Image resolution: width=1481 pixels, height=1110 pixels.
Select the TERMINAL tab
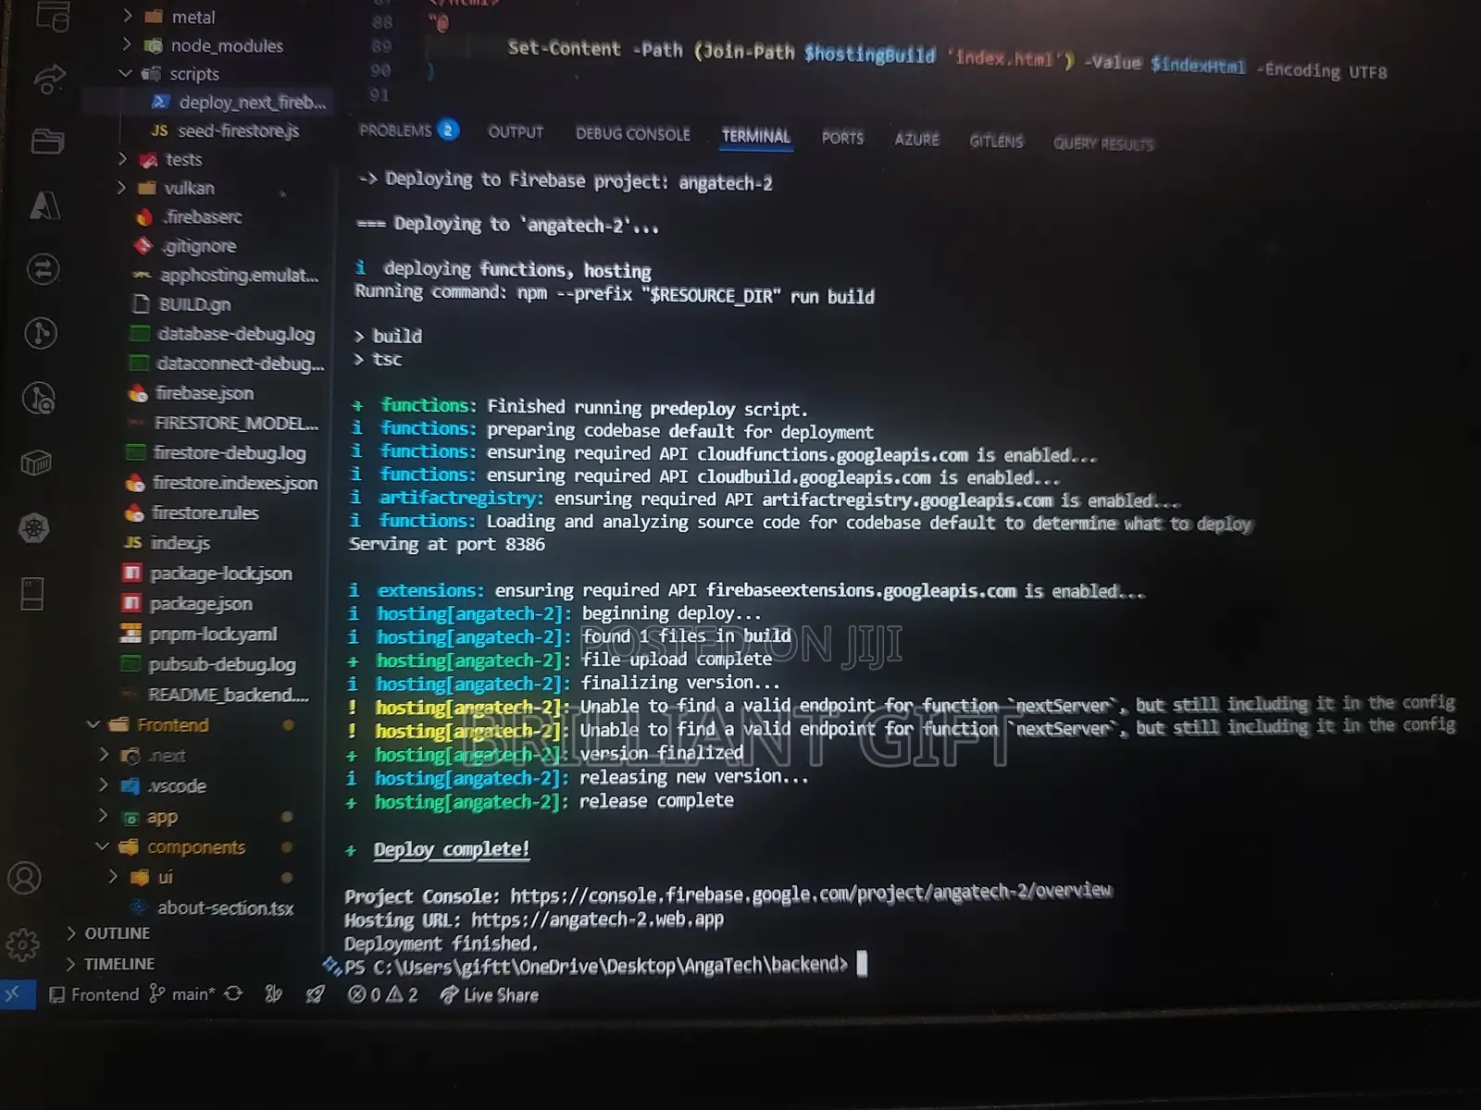[x=756, y=136]
